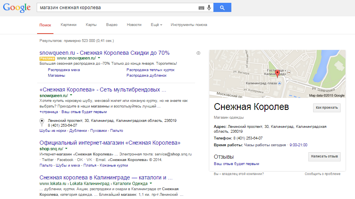Viewport: 355px width, 199px height.
Task: Switch to the Новости tab
Action: [134, 25]
